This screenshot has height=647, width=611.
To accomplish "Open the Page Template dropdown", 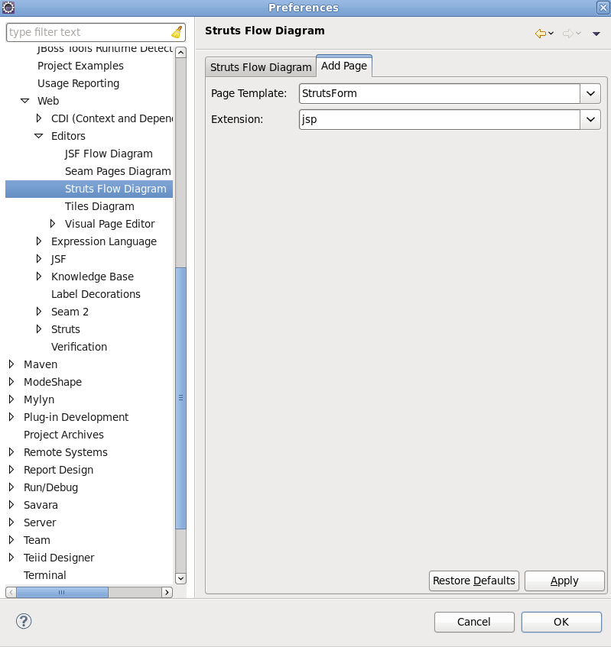I will [590, 92].
